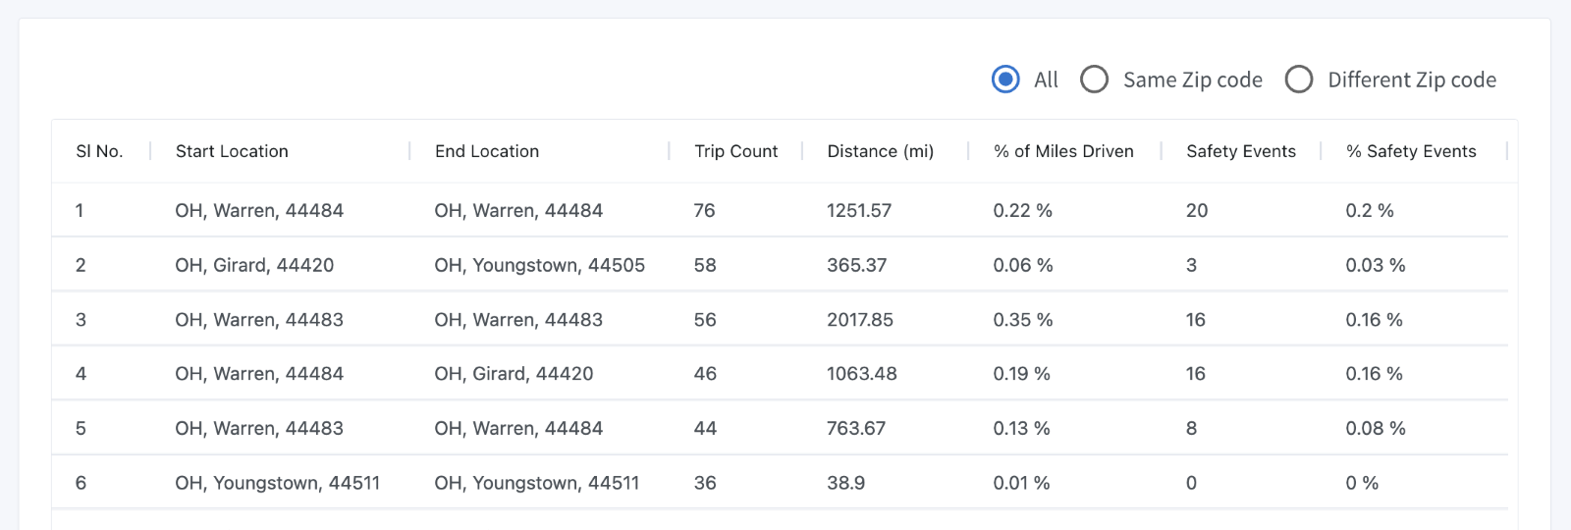Click the Sl No. column header
The image size is (1571, 530).
click(x=99, y=151)
